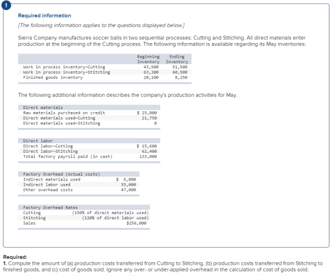Screen dimensions: 330x280
Task: Select Raw materials purchased on credit amount
Action: click(147, 113)
